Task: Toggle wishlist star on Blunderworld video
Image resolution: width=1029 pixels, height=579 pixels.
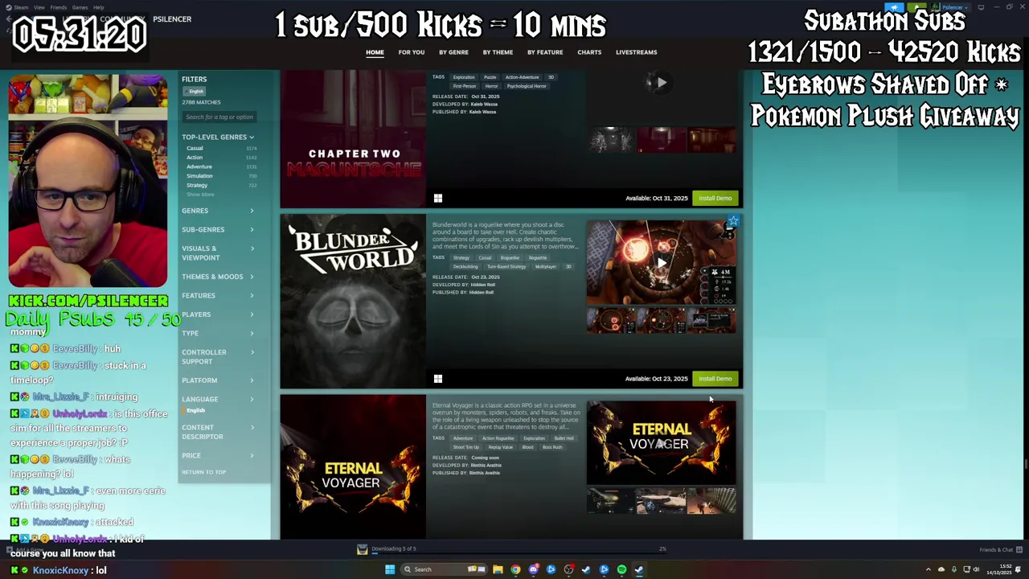Action: pyautogui.click(x=732, y=221)
